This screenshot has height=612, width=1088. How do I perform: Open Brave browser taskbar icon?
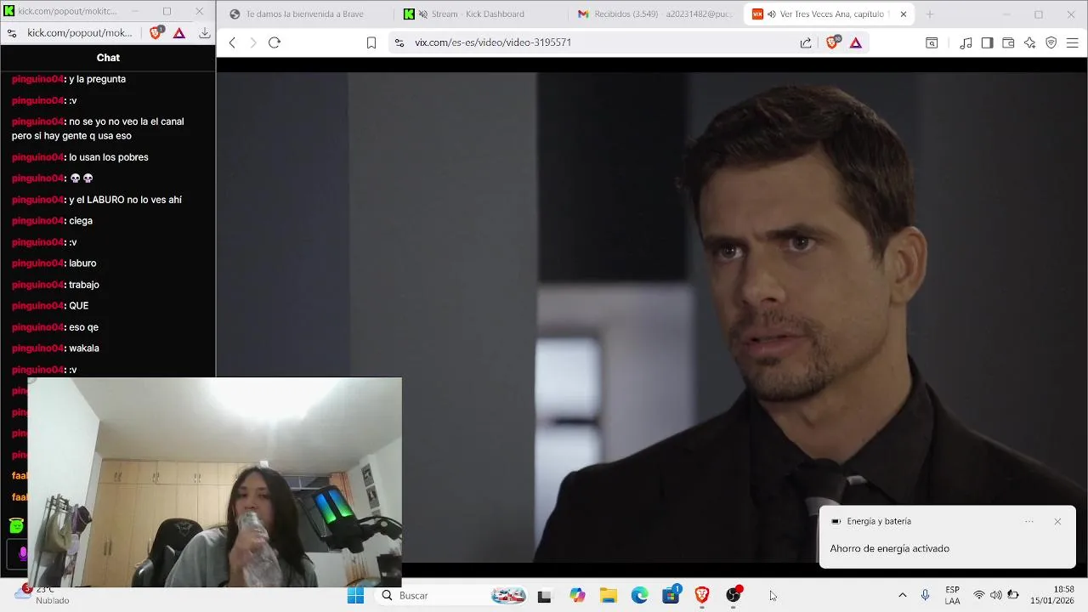point(702,595)
